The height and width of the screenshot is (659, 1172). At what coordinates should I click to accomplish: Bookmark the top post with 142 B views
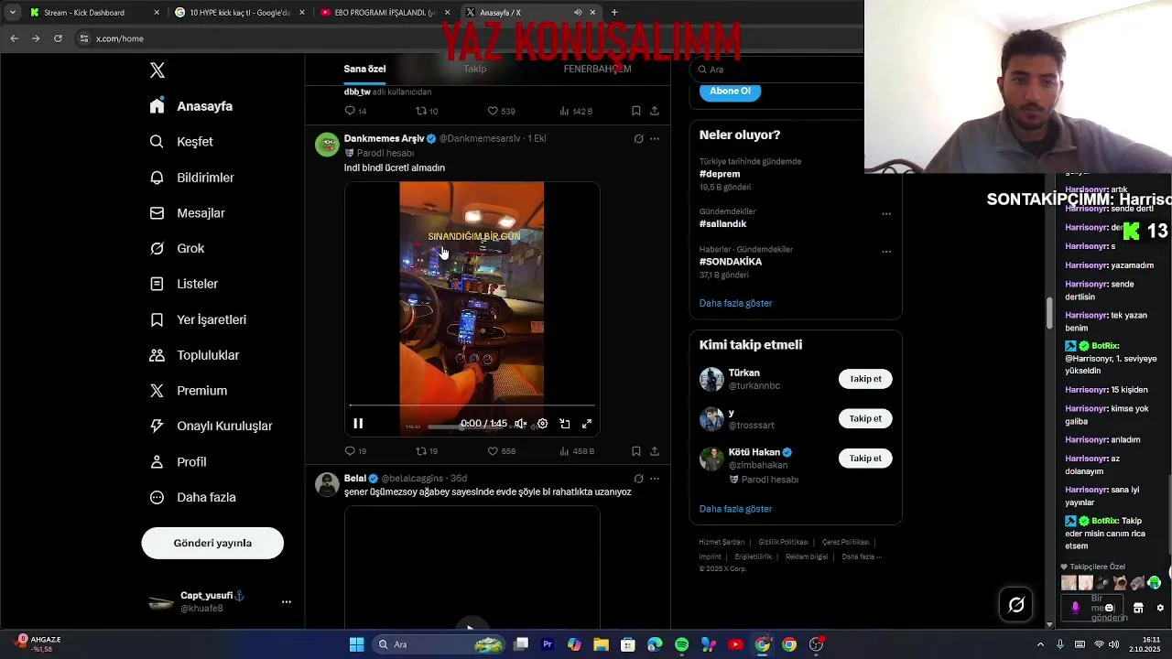tap(636, 111)
